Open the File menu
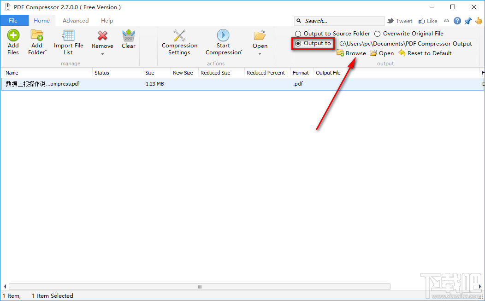 point(13,20)
